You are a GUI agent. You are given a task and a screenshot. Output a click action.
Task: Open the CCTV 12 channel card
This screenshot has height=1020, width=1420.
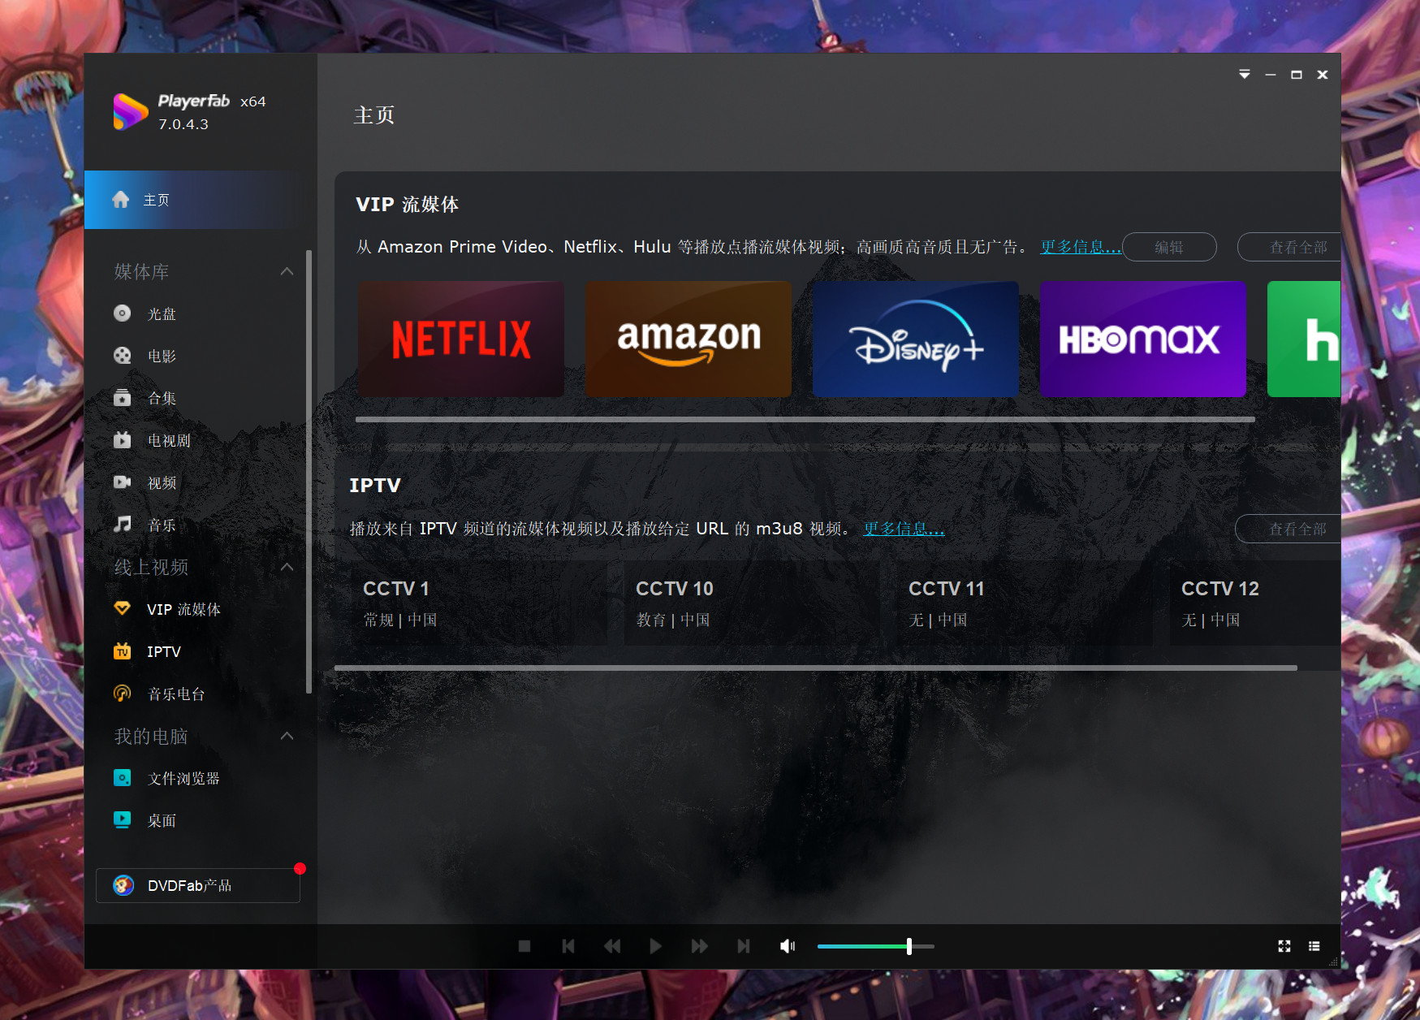1255,603
